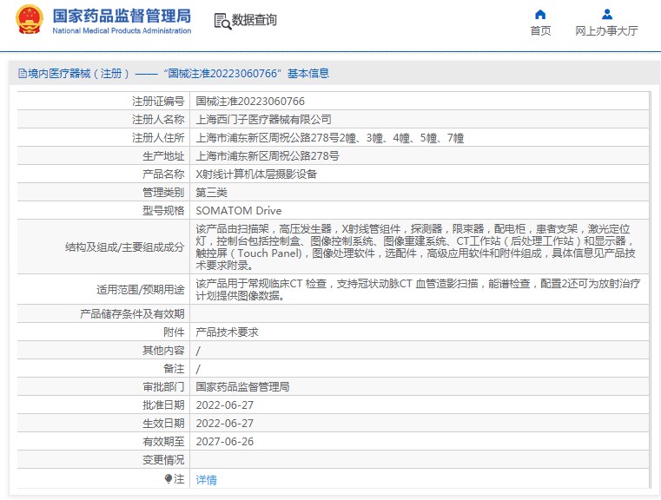Click the lightbulb icon next to 注
661x500 pixels.
(169, 479)
